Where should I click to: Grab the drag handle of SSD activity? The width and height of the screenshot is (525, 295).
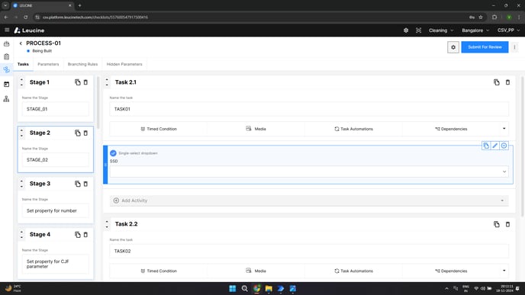tap(105, 165)
